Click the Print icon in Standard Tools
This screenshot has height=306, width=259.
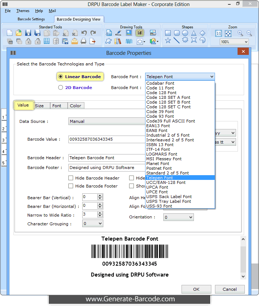[84, 41]
